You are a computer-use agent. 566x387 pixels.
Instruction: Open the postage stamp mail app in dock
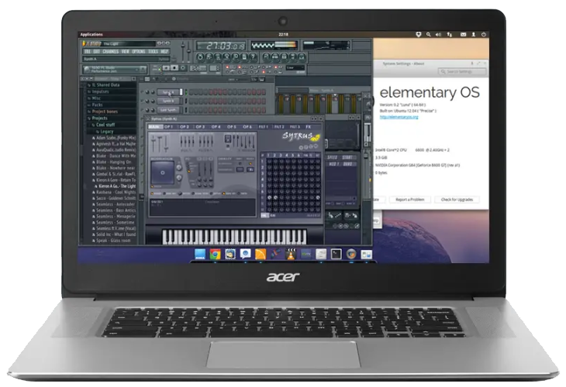point(230,255)
